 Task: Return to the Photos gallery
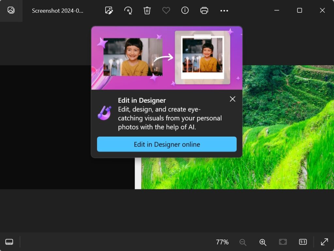pos(11,10)
